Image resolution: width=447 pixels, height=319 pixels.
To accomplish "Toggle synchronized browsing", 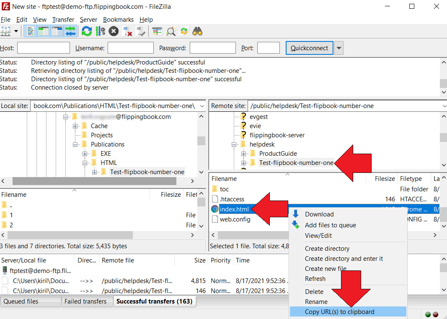I will click(x=184, y=31).
